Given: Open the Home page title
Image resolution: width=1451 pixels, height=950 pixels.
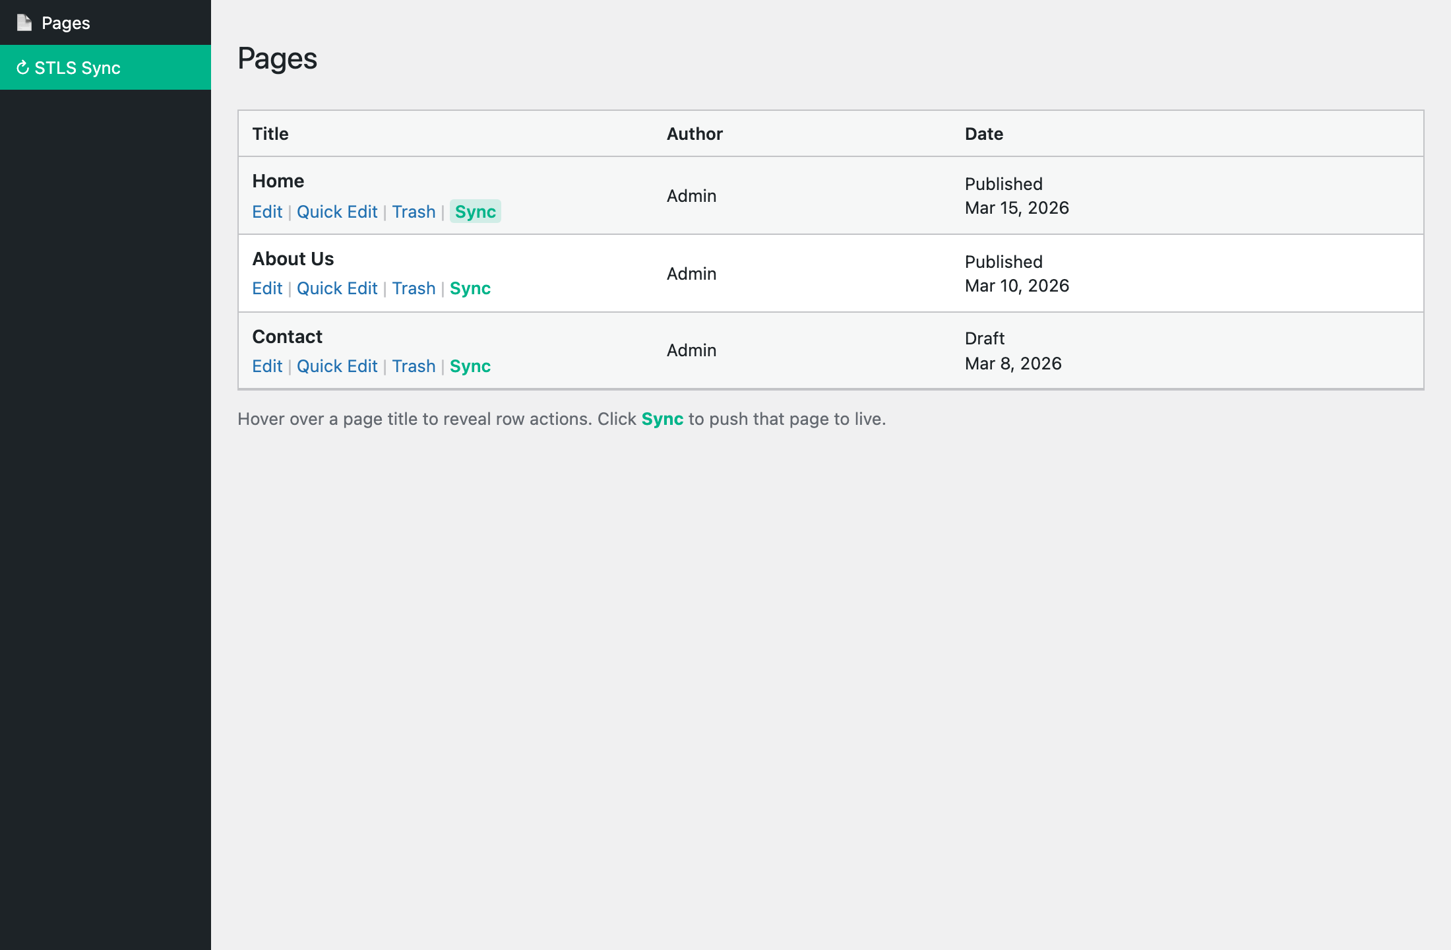Looking at the screenshot, I should [278, 181].
